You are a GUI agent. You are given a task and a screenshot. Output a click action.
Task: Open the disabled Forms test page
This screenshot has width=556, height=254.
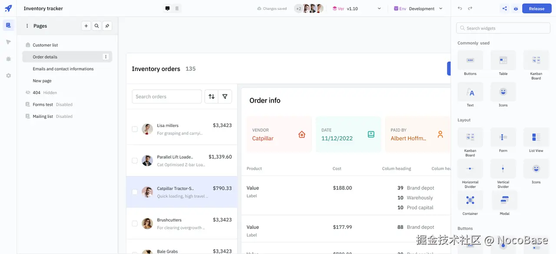point(67,104)
